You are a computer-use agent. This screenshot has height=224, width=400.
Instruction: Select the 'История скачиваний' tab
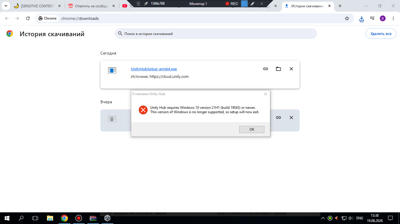308,6
